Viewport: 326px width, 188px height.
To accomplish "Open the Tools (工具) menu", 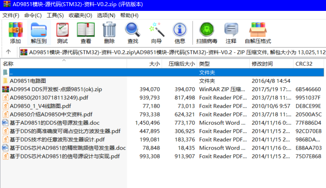I will coord(55,15).
